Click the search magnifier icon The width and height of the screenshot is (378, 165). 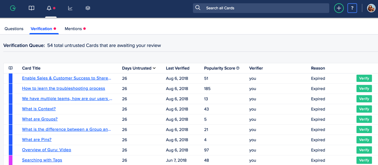pos(198,8)
